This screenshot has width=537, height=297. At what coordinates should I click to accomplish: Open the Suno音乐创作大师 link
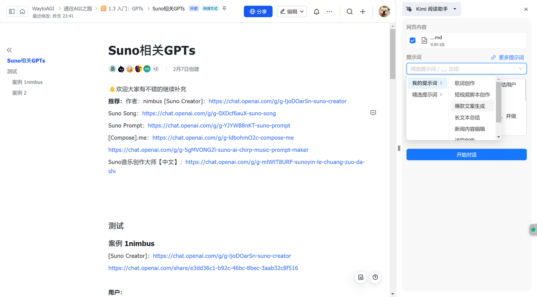[x=275, y=162]
